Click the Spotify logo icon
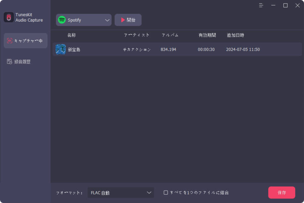304x203 pixels. coord(62,20)
